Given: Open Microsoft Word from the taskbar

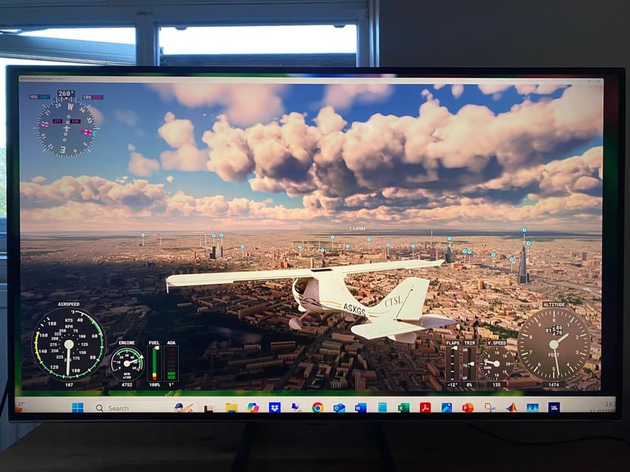Looking at the screenshot, I should (360, 408).
